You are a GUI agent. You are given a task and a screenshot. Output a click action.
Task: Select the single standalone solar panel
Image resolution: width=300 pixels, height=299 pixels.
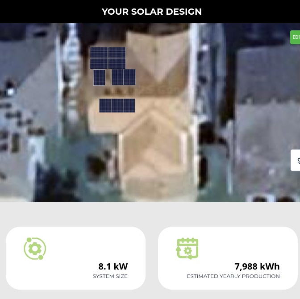click(x=99, y=77)
